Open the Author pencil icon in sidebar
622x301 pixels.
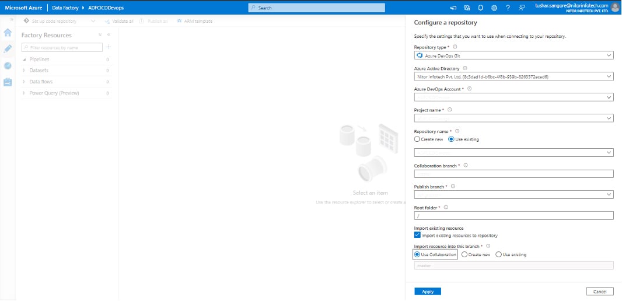coord(8,49)
